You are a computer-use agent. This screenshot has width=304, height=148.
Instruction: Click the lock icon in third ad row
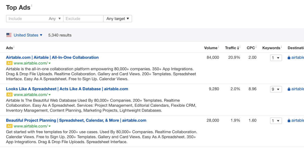coord(289,121)
